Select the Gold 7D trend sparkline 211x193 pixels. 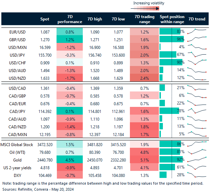pos(197,159)
